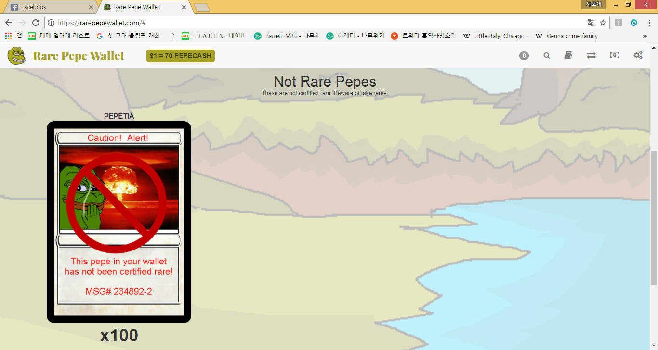The image size is (658, 350).
Task: Click the Rare Pepe Wallet title
Action: (x=79, y=56)
